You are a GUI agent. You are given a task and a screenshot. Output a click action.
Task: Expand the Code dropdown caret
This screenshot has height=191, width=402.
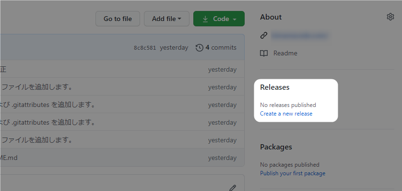[234, 19]
